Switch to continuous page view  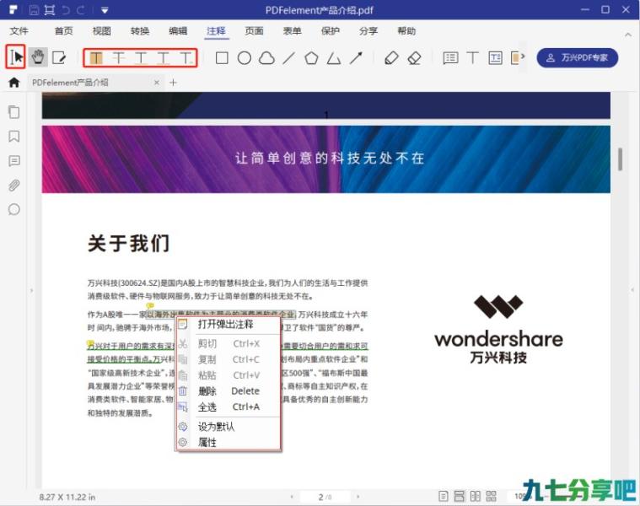[x=460, y=497]
